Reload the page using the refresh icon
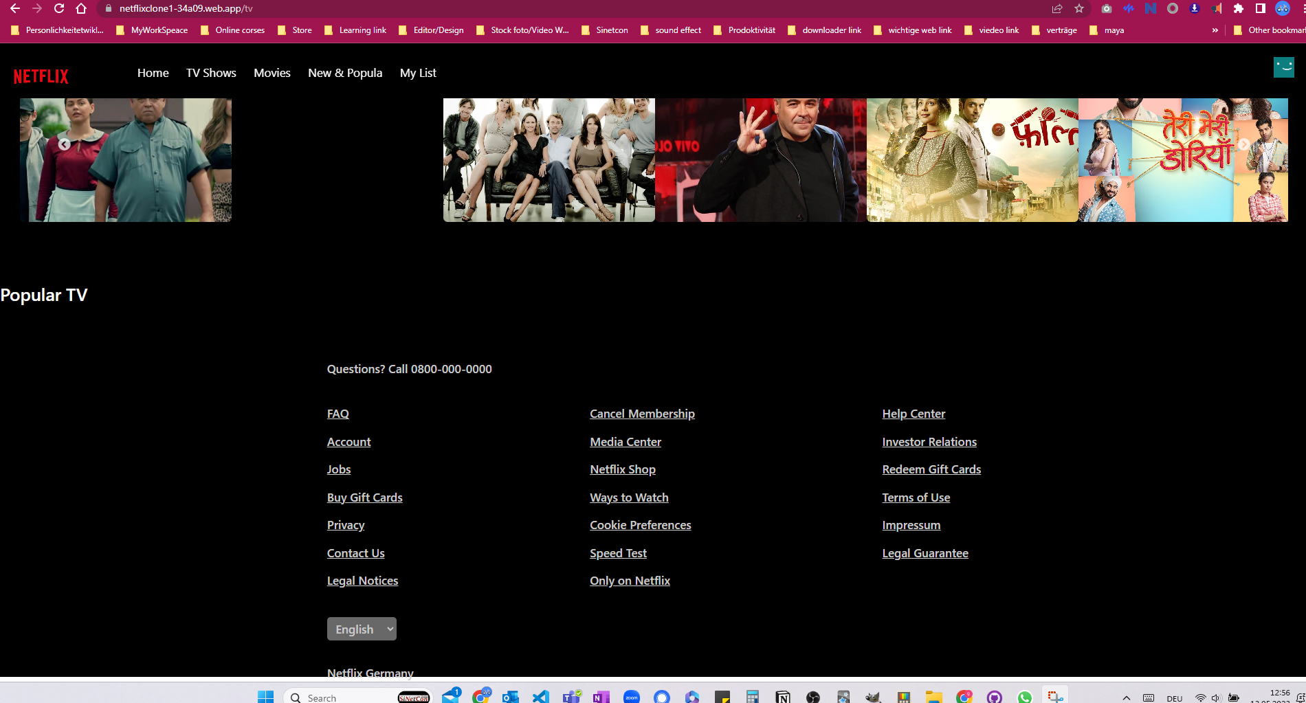1306x703 pixels. point(59,9)
